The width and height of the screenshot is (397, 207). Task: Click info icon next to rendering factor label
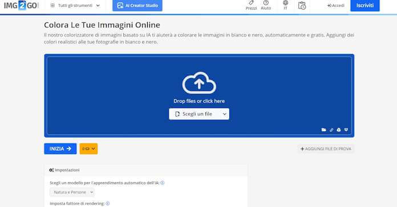(108, 204)
